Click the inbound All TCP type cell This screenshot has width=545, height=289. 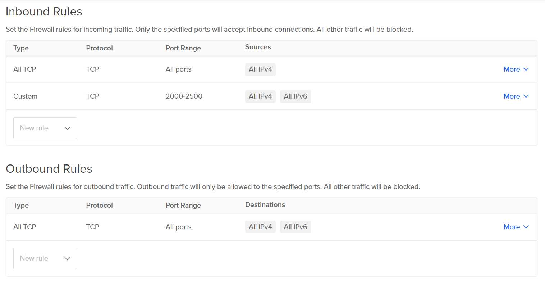tap(25, 69)
